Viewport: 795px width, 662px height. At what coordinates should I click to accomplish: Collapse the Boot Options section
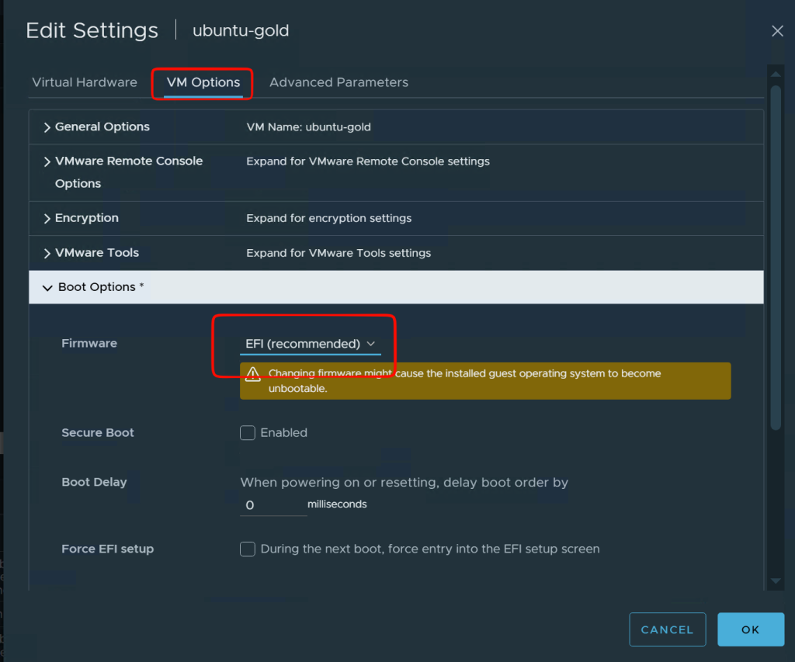point(47,288)
